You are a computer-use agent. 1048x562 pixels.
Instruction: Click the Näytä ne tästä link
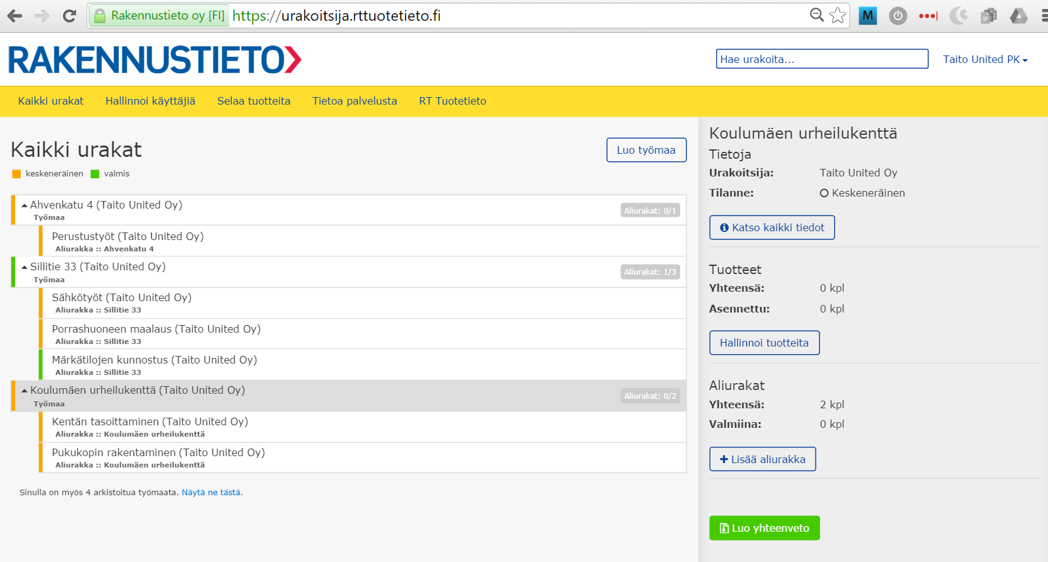(x=212, y=493)
